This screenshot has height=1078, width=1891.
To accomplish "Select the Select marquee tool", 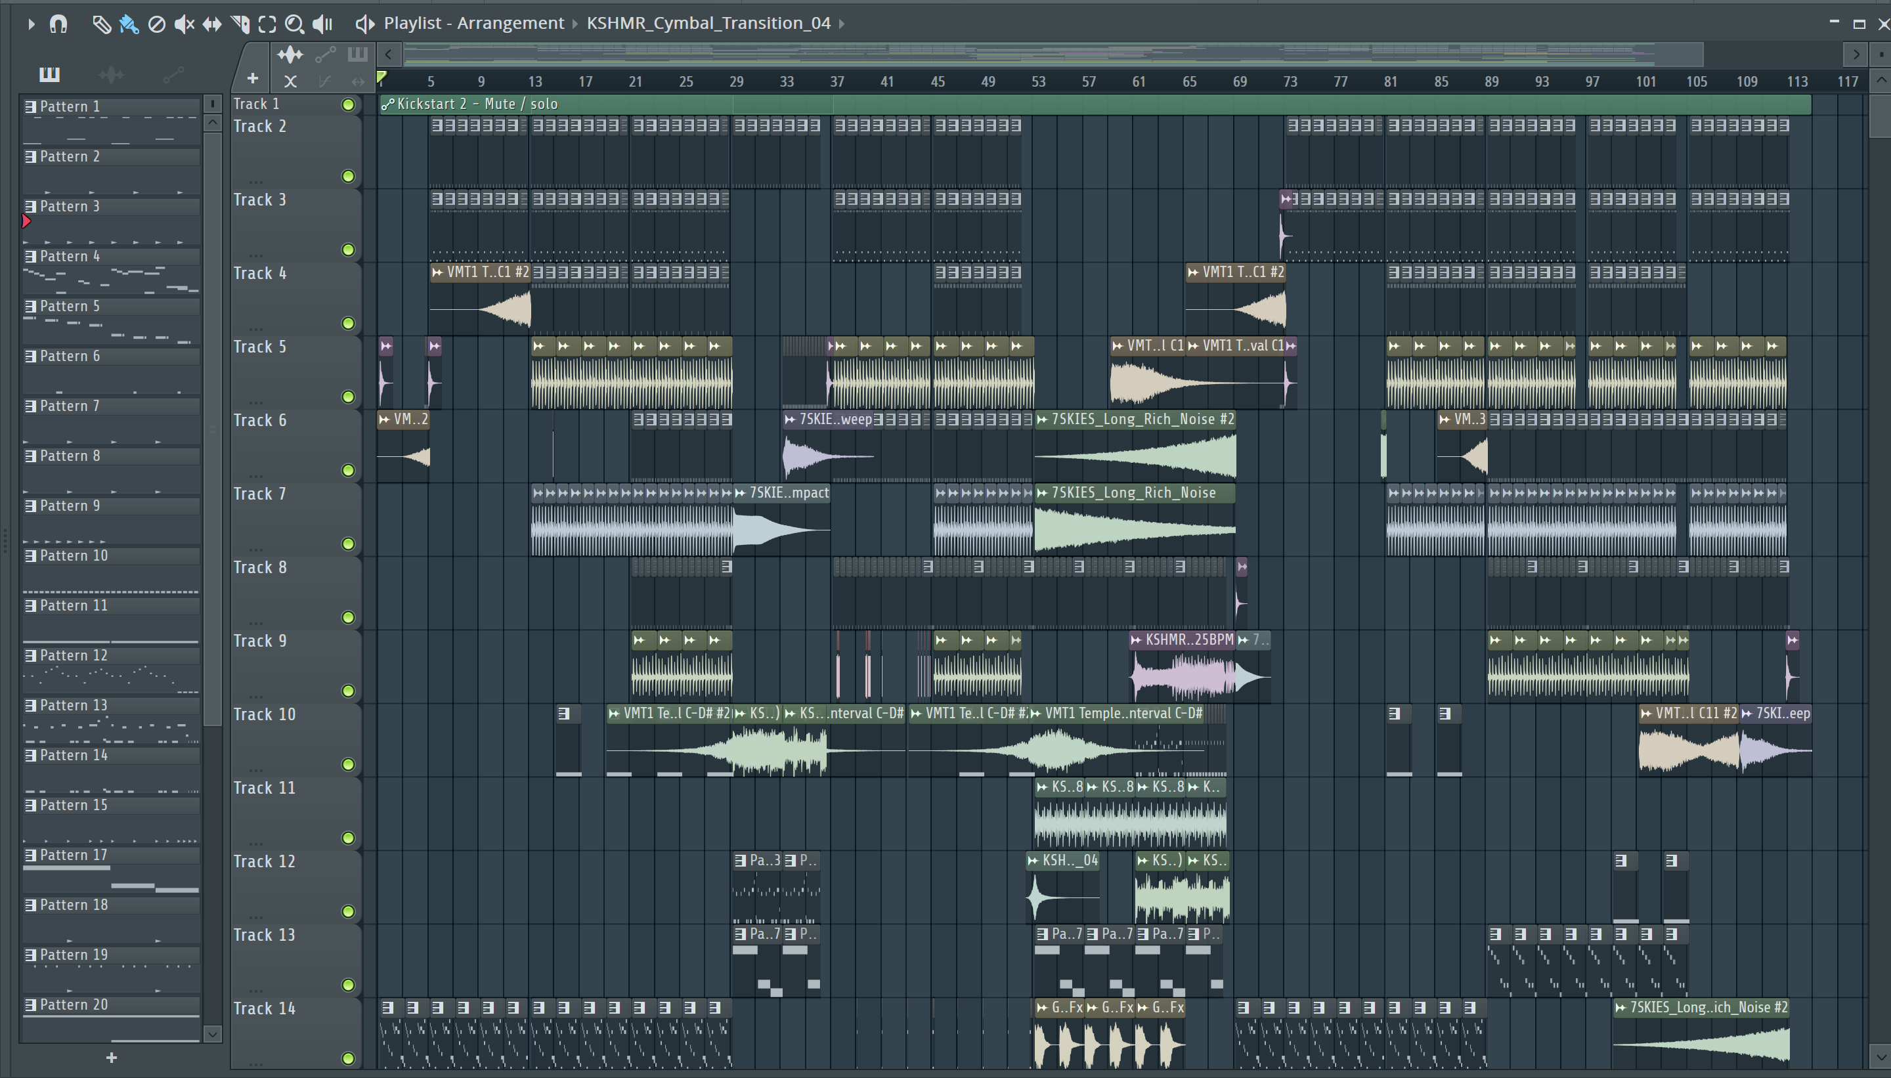I will (x=267, y=24).
